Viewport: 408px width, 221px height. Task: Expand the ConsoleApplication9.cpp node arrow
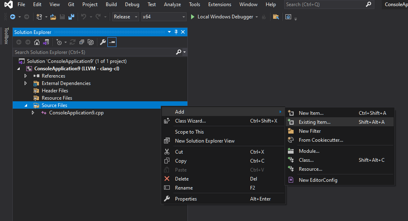pos(33,113)
